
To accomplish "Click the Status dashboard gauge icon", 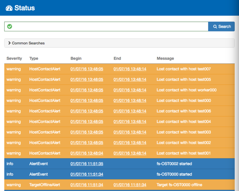I will [9, 8].
